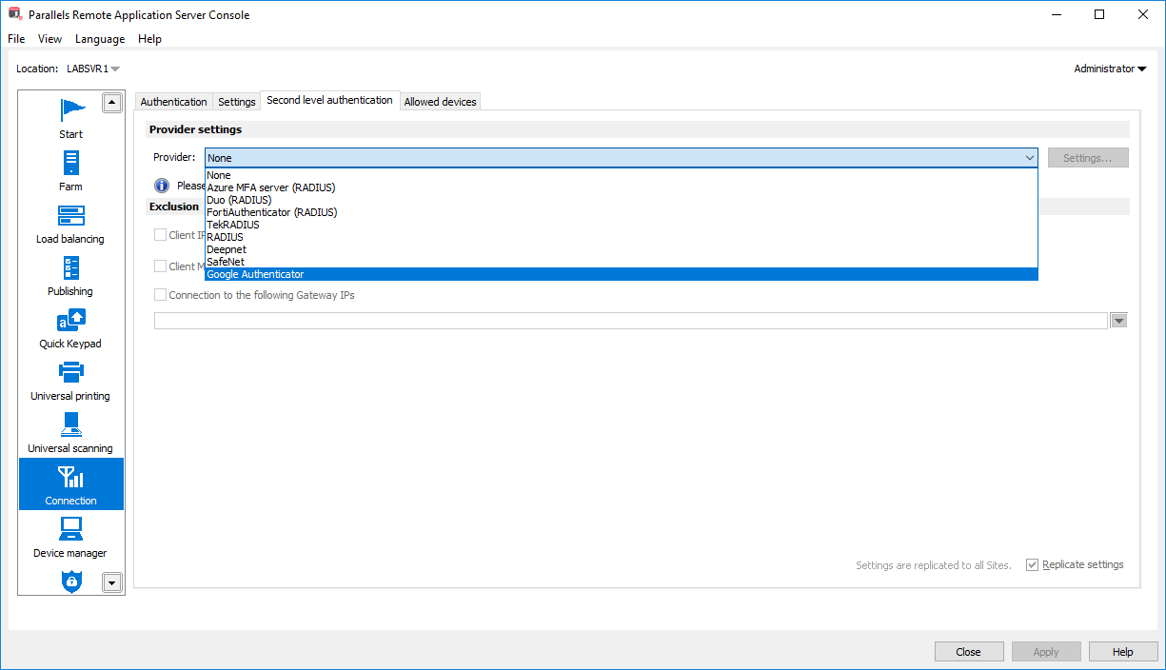Choose Deepnet provider option
The width and height of the screenshot is (1166, 670).
pos(621,249)
